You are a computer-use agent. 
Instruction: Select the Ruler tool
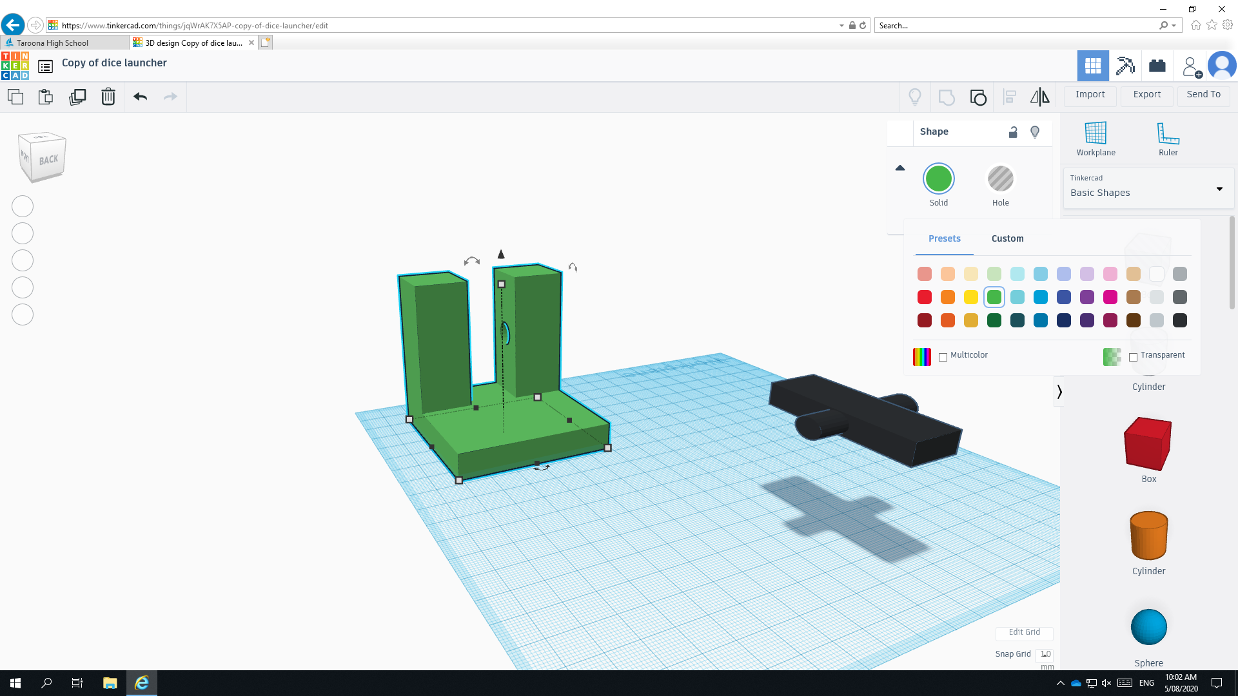(1167, 137)
